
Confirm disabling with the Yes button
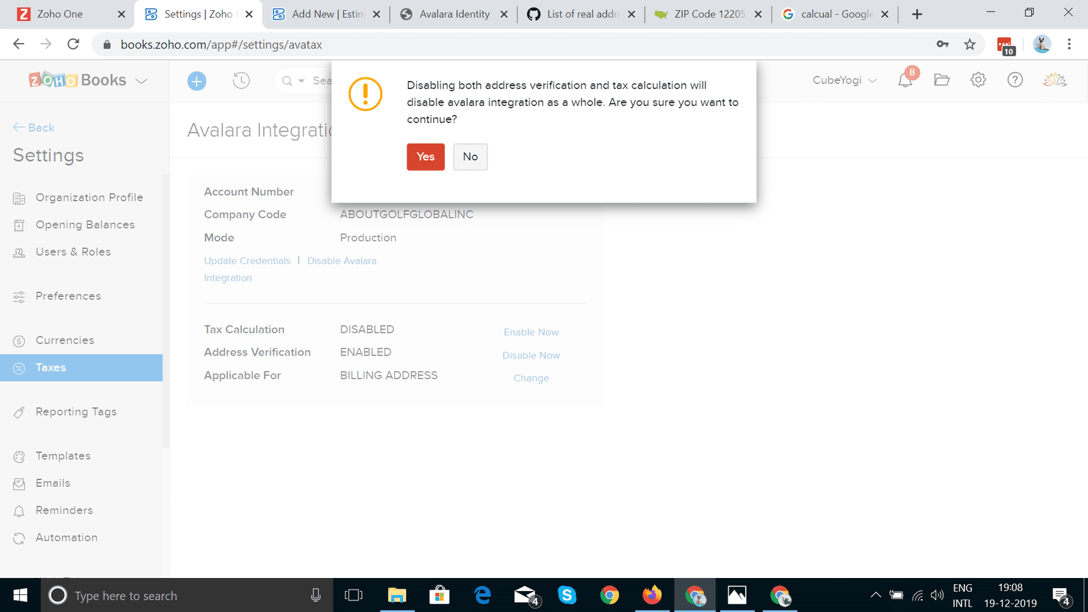pyautogui.click(x=426, y=157)
